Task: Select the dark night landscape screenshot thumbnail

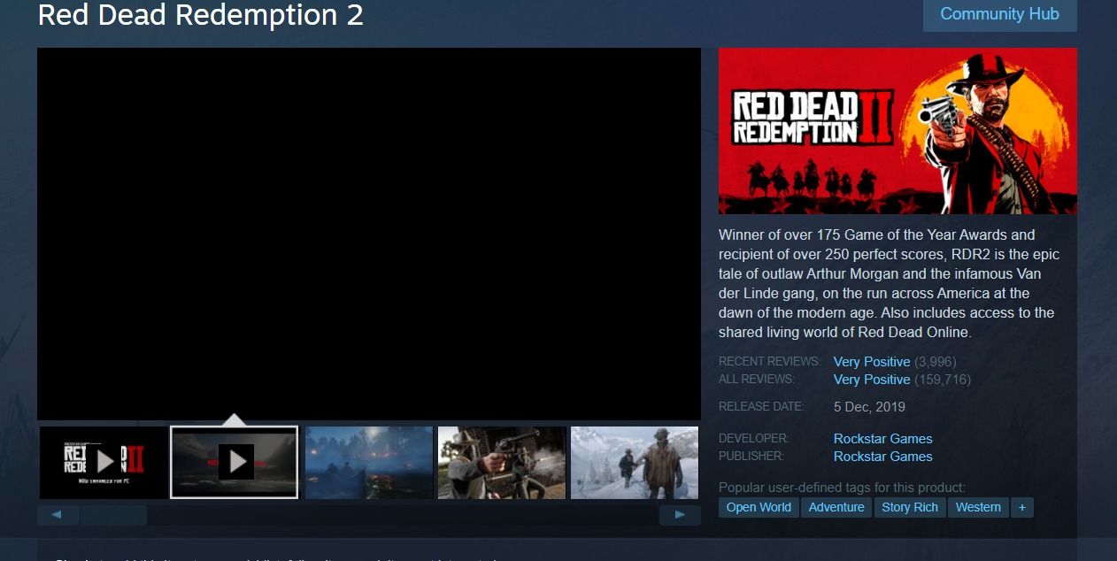Action: 369,462
